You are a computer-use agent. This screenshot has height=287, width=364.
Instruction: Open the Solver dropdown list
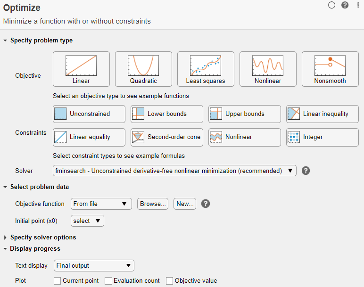click(x=174, y=171)
